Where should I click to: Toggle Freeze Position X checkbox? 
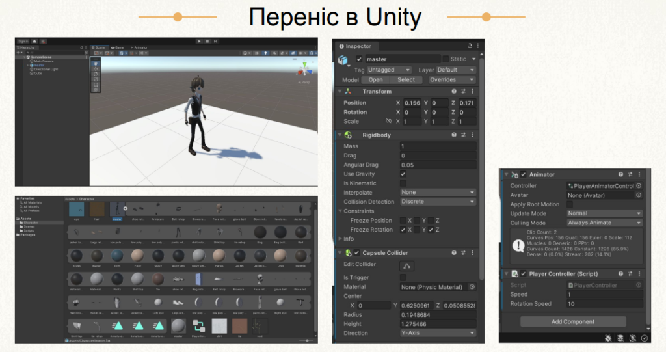coord(403,220)
